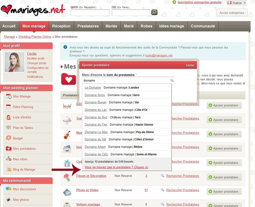Select Domaine Albert Rhône suggestion
The height and width of the screenshot is (207, 255).
click(127, 147)
